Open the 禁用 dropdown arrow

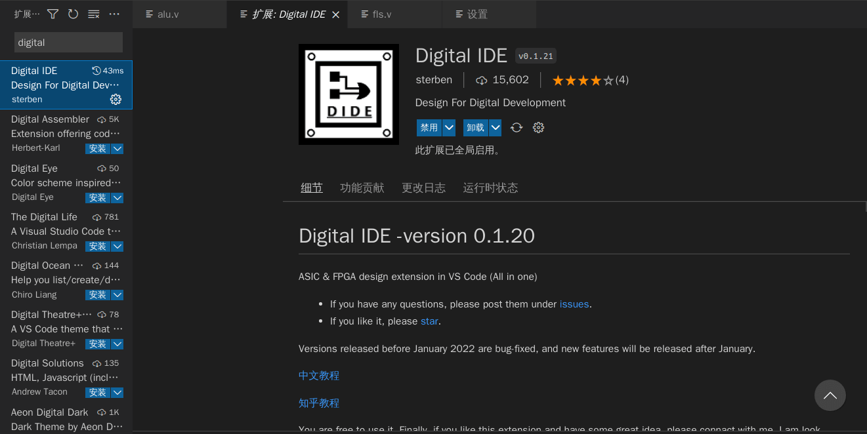click(450, 128)
